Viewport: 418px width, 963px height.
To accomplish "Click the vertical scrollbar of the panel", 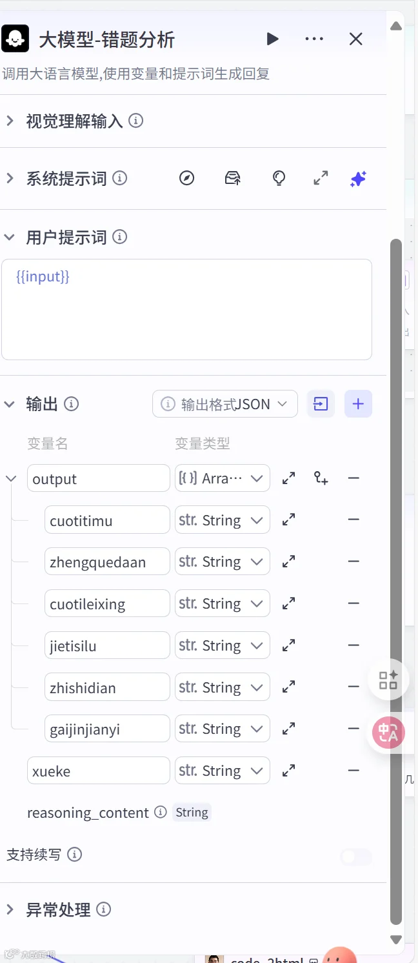I will tap(396, 581).
